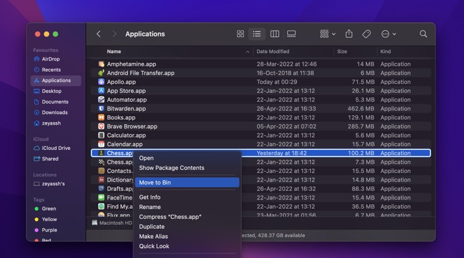Select the Android File Transfer.app icon

click(101, 73)
